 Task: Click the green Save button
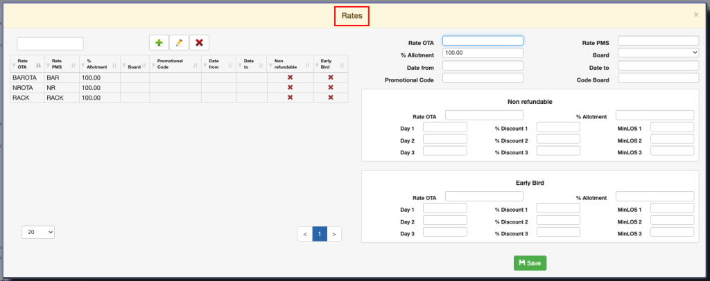pyautogui.click(x=530, y=263)
